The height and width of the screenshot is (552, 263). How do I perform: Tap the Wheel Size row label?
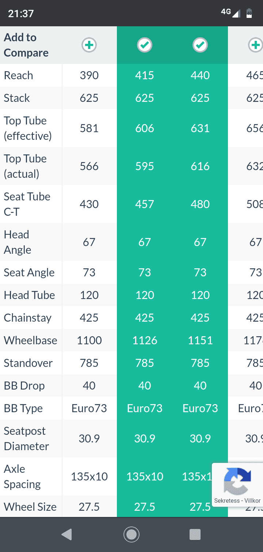click(x=30, y=507)
